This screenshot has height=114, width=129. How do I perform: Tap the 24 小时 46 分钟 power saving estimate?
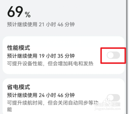tap(57, 95)
